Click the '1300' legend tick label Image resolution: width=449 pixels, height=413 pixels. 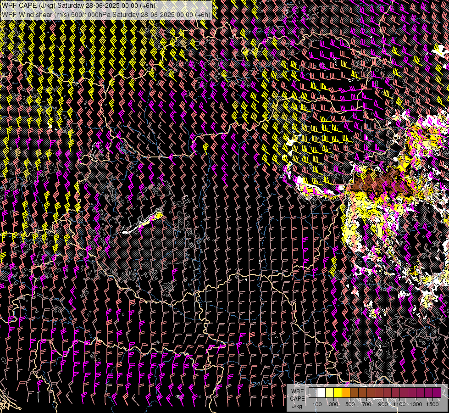coord(416,404)
